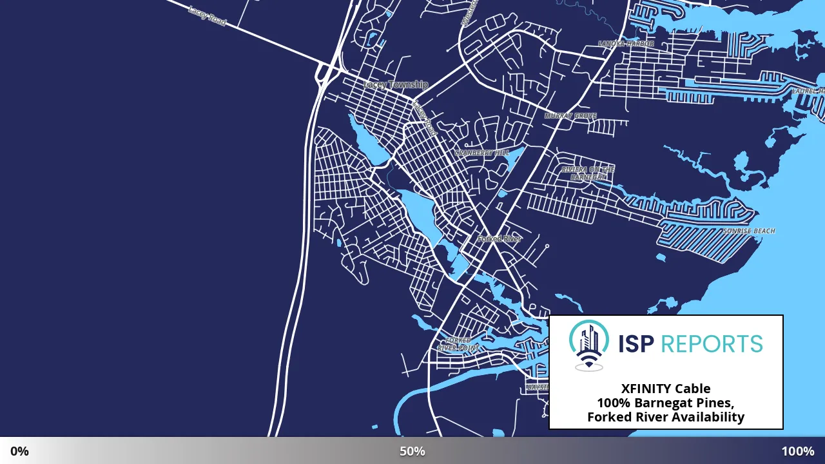
Task: Click the "50%" scale label
Action: point(412,451)
